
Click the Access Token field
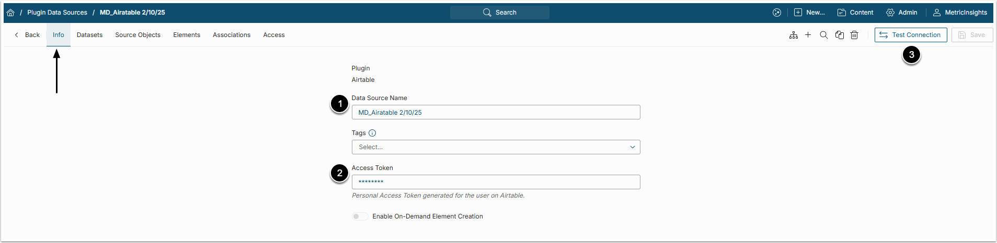(496, 182)
